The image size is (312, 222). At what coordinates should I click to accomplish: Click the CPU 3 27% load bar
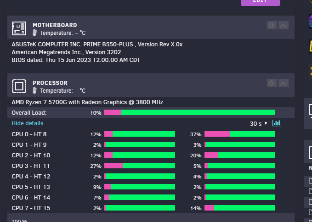pos(140,166)
